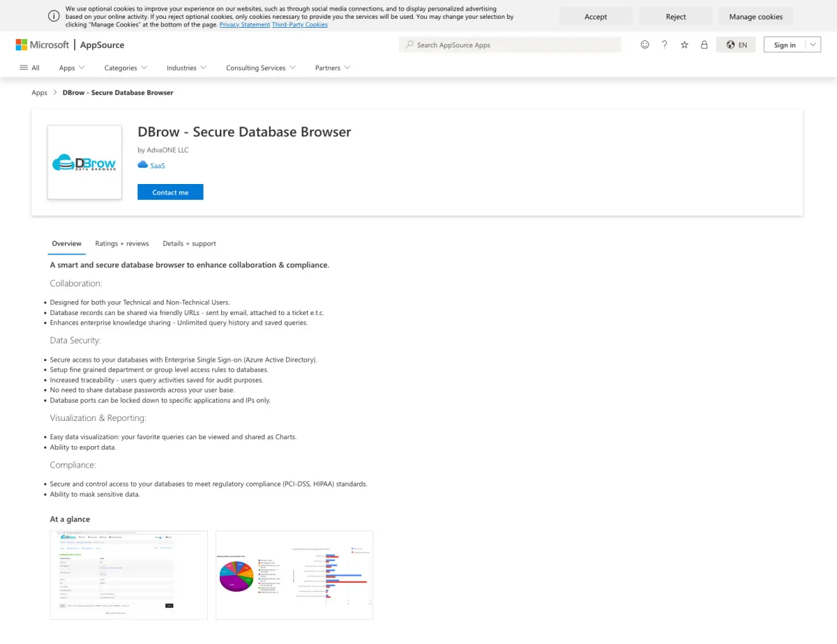Click 'DBrow - Secure Database Browser' breadcrumb text
Image resolution: width=837 pixels, height=644 pixels.
[118, 93]
